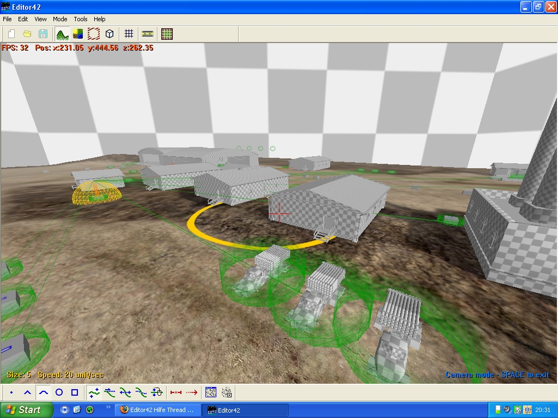558x418 pixels.
Task: Click the Size: 5 status text
Action: 19,374
